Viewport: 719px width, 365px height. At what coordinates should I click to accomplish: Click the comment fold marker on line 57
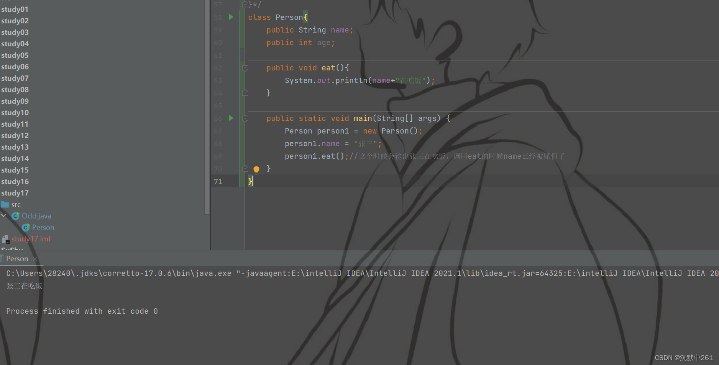point(245,5)
